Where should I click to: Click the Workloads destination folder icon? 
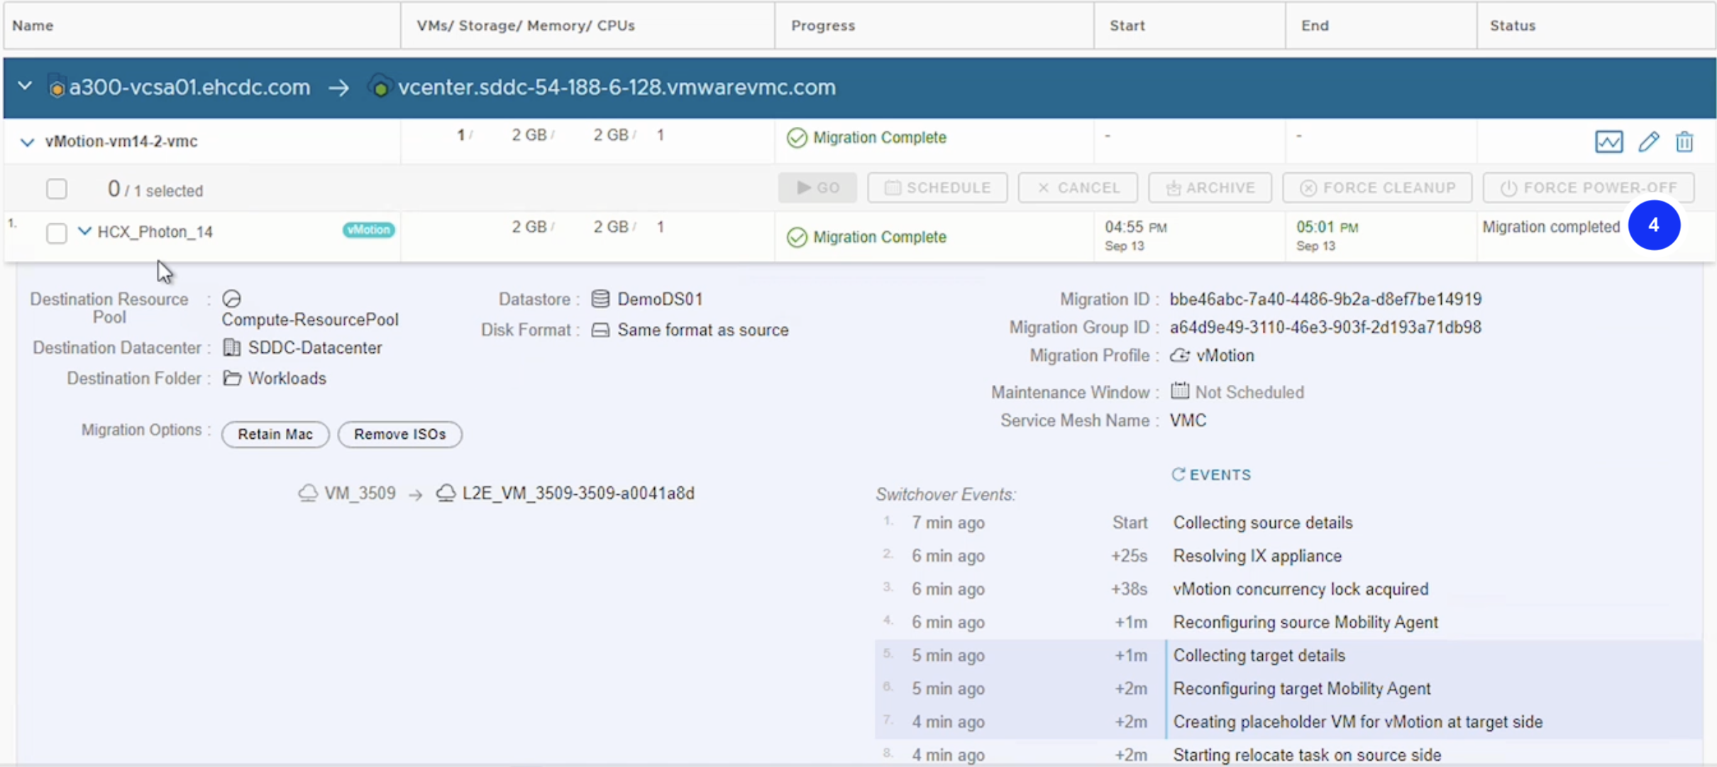(x=231, y=378)
